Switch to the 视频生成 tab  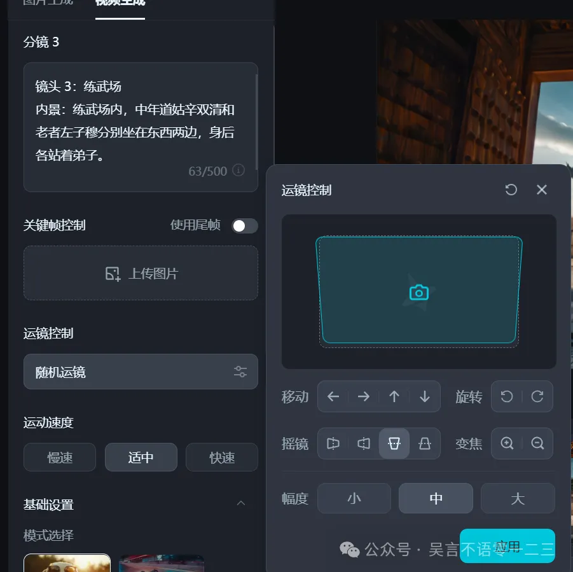[x=120, y=3]
